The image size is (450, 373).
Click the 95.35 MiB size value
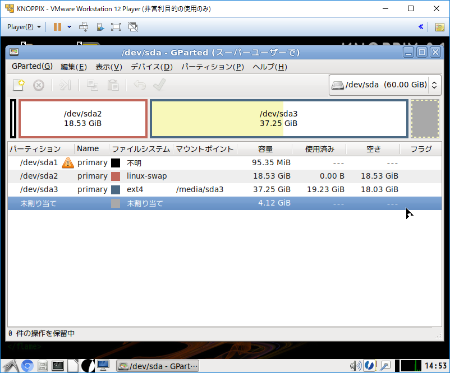click(271, 162)
